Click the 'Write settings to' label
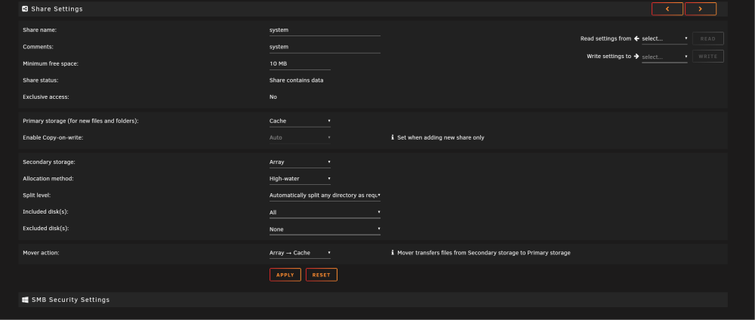Viewport: 755px width, 320px height. 609,57
